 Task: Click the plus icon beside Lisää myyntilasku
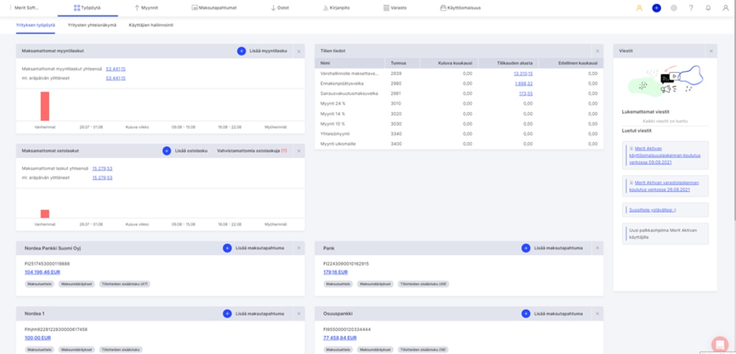(241, 51)
